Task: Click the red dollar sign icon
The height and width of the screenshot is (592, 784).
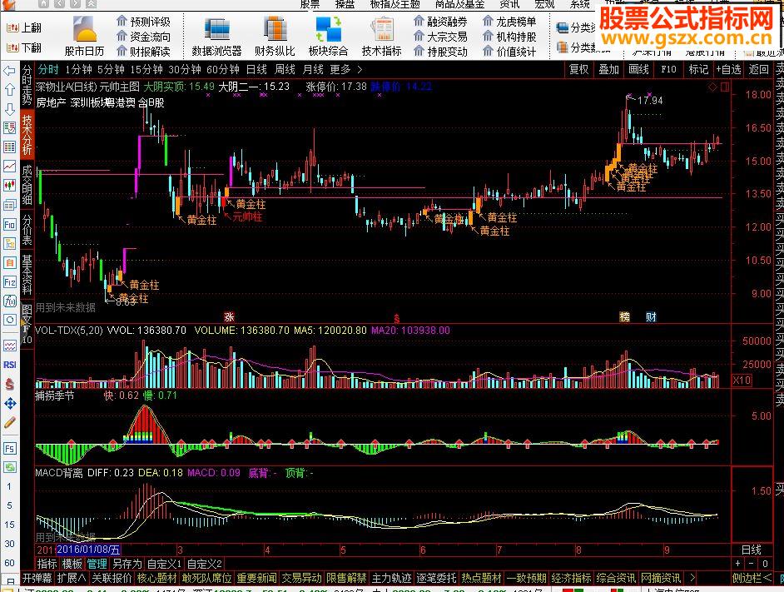Action: pos(9,384)
